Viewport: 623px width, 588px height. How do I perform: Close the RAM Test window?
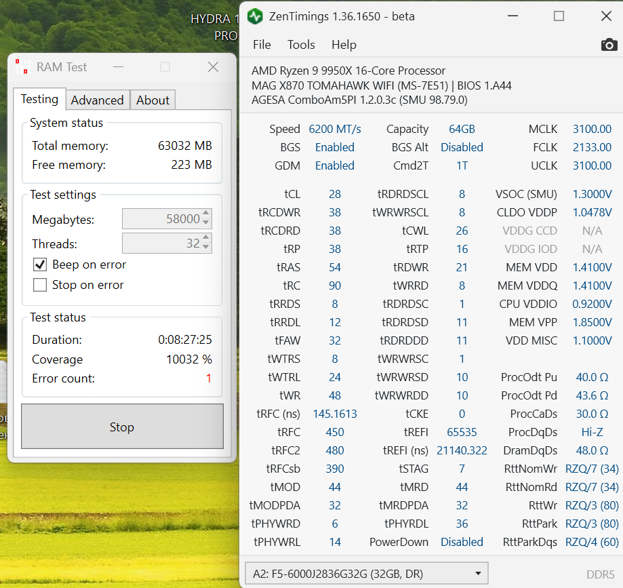pos(214,66)
